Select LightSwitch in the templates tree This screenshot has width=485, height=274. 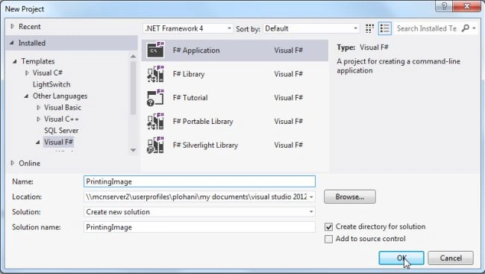click(x=51, y=84)
